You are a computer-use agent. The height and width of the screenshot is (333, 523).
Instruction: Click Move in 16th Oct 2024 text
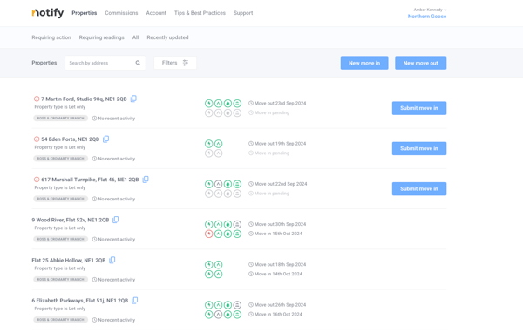coord(278,315)
